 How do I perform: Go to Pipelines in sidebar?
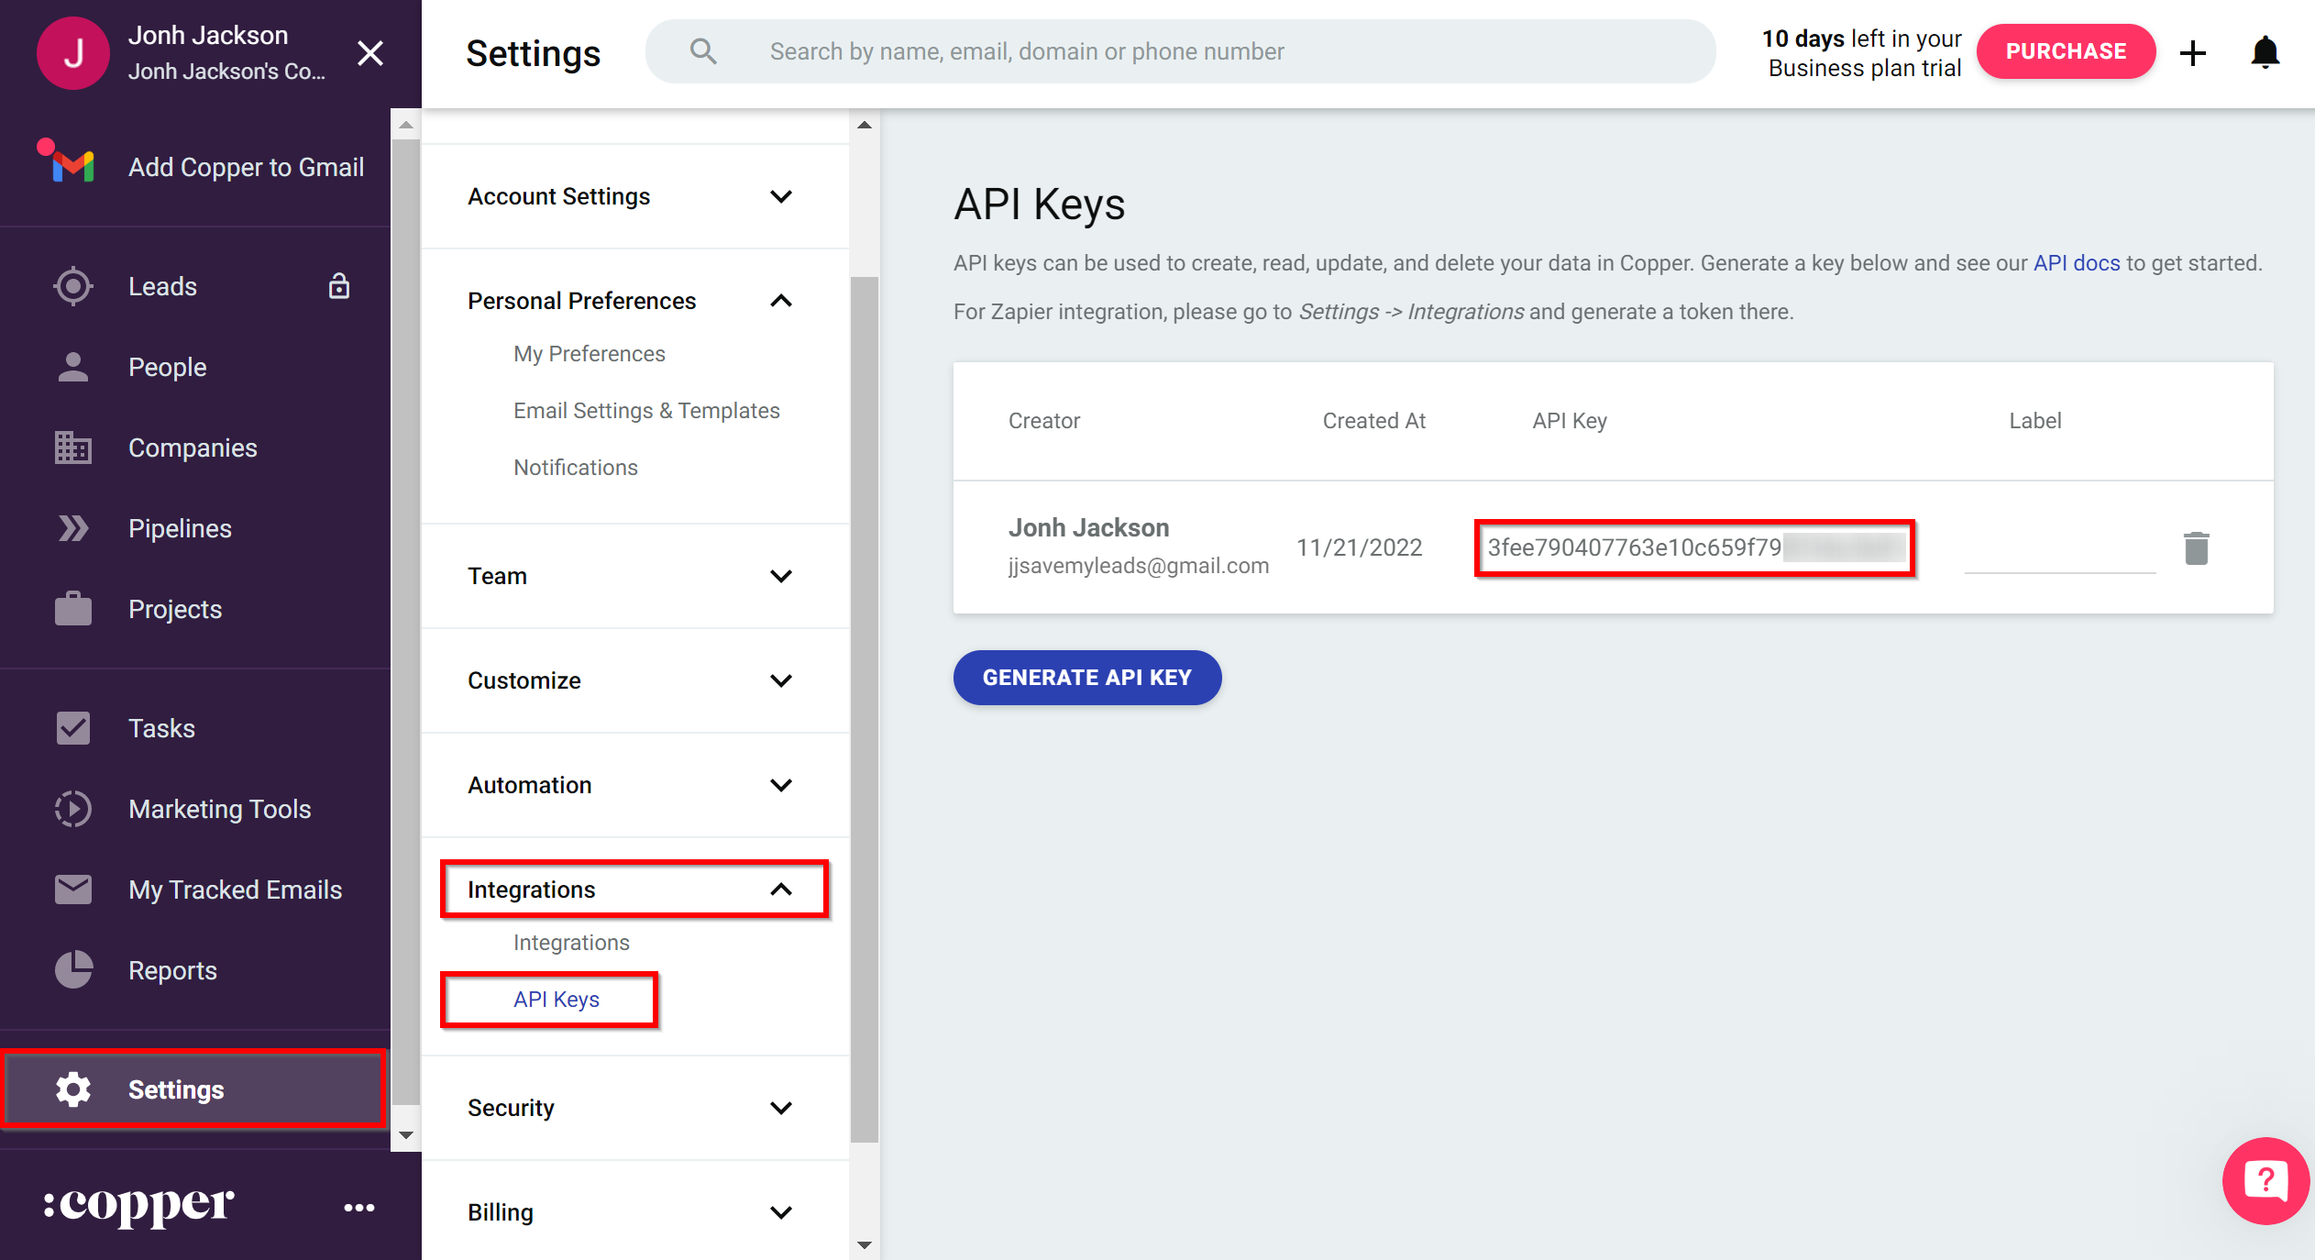tap(180, 528)
